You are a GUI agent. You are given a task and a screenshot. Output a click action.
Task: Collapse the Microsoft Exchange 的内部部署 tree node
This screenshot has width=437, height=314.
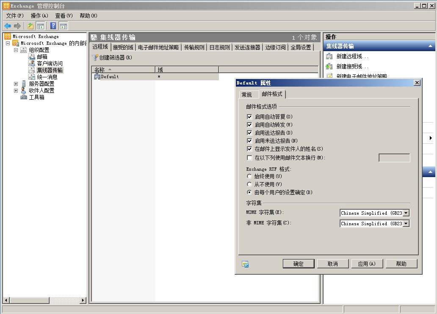point(8,44)
